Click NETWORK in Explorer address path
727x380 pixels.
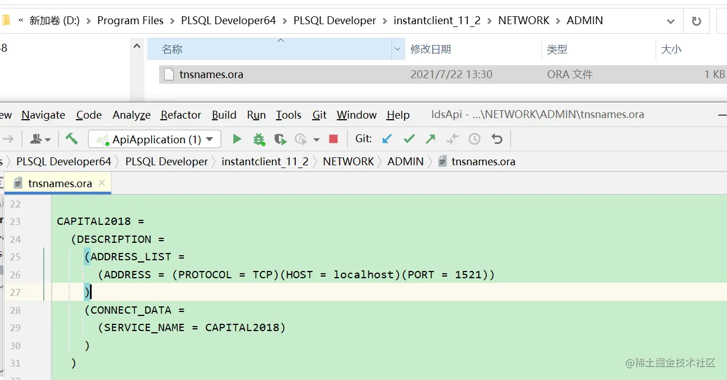click(x=523, y=20)
